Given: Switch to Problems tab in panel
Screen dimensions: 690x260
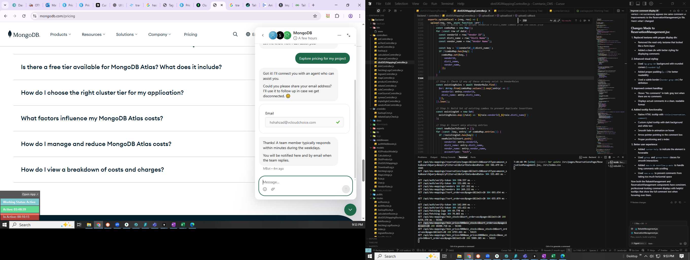Looking at the screenshot, I should 422,157.
